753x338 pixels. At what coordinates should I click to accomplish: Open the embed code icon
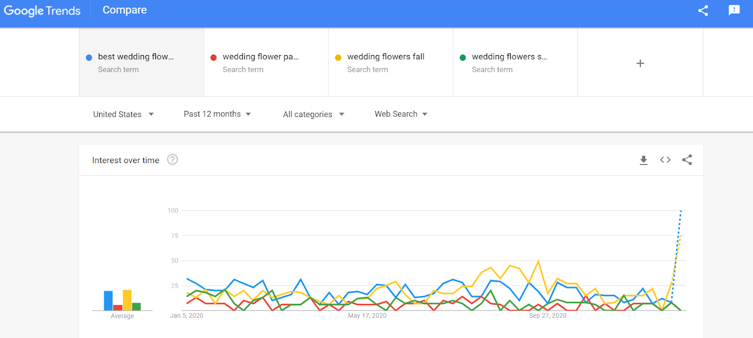[665, 160]
